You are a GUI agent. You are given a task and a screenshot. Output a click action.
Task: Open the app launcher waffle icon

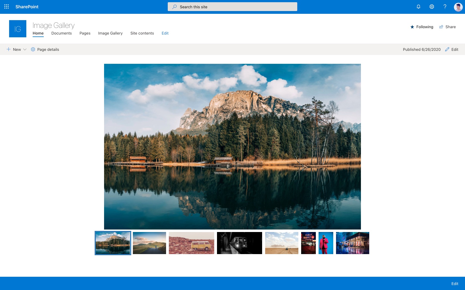click(7, 7)
